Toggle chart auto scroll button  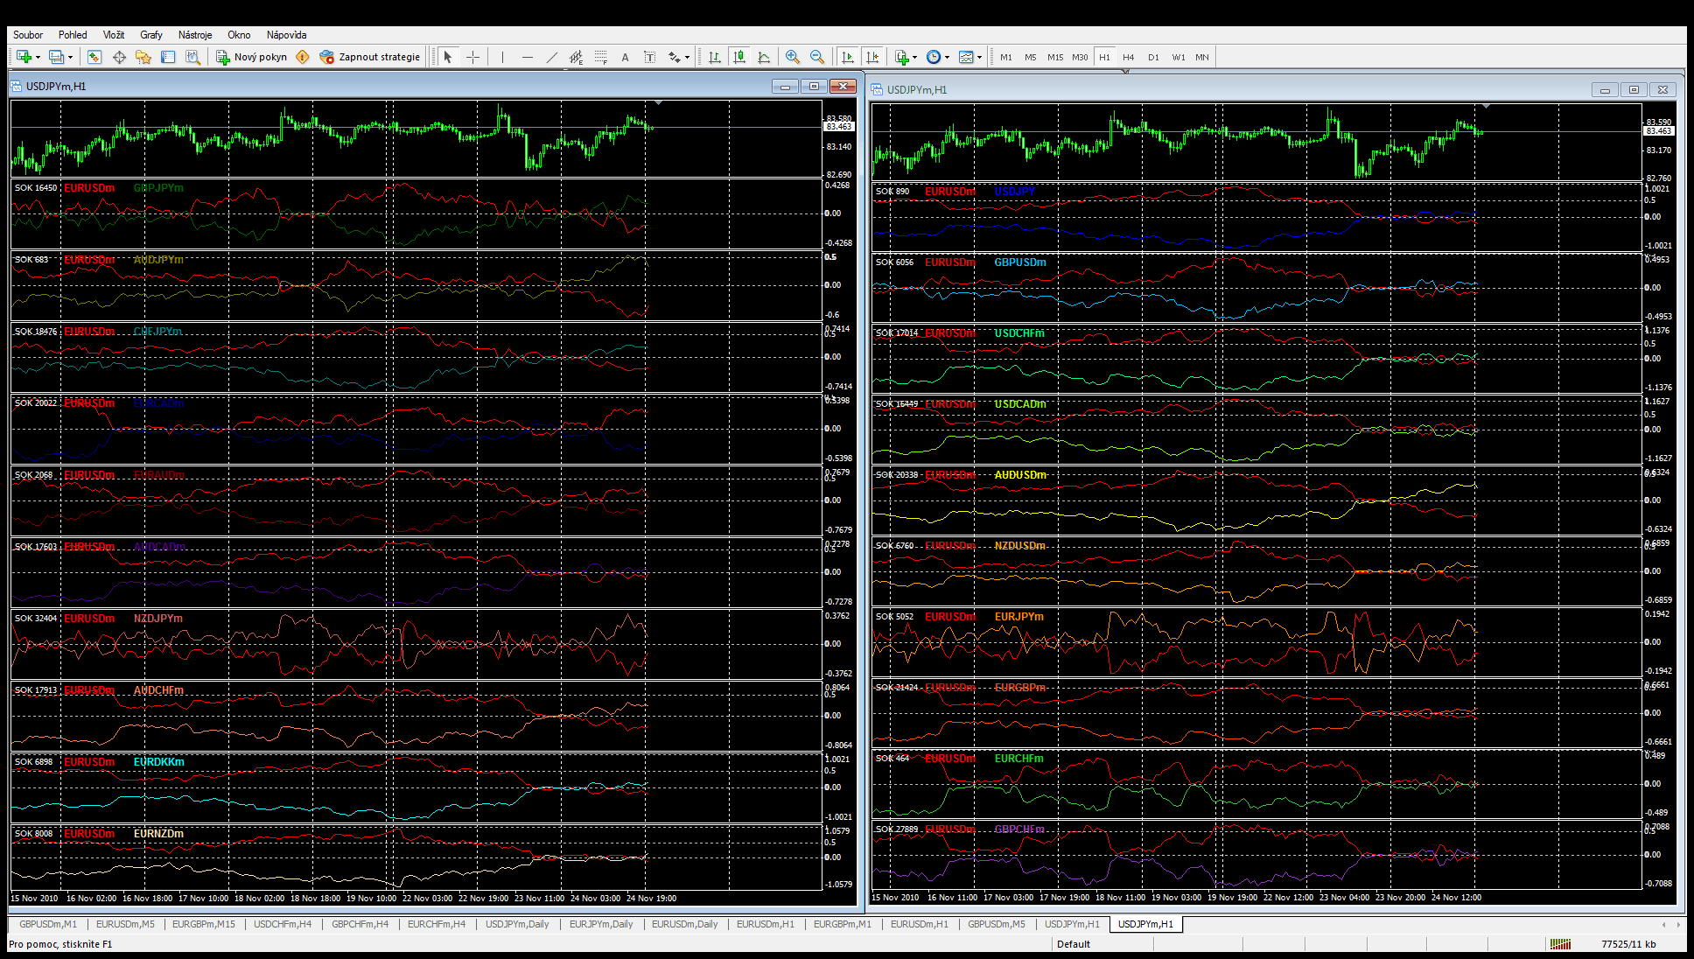tap(847, 57)
